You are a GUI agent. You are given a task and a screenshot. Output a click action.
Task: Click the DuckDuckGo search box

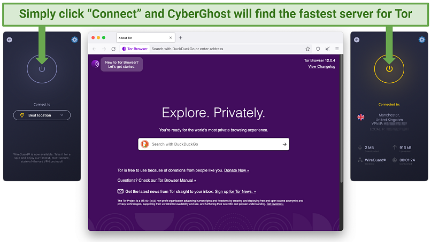[213, 144]
